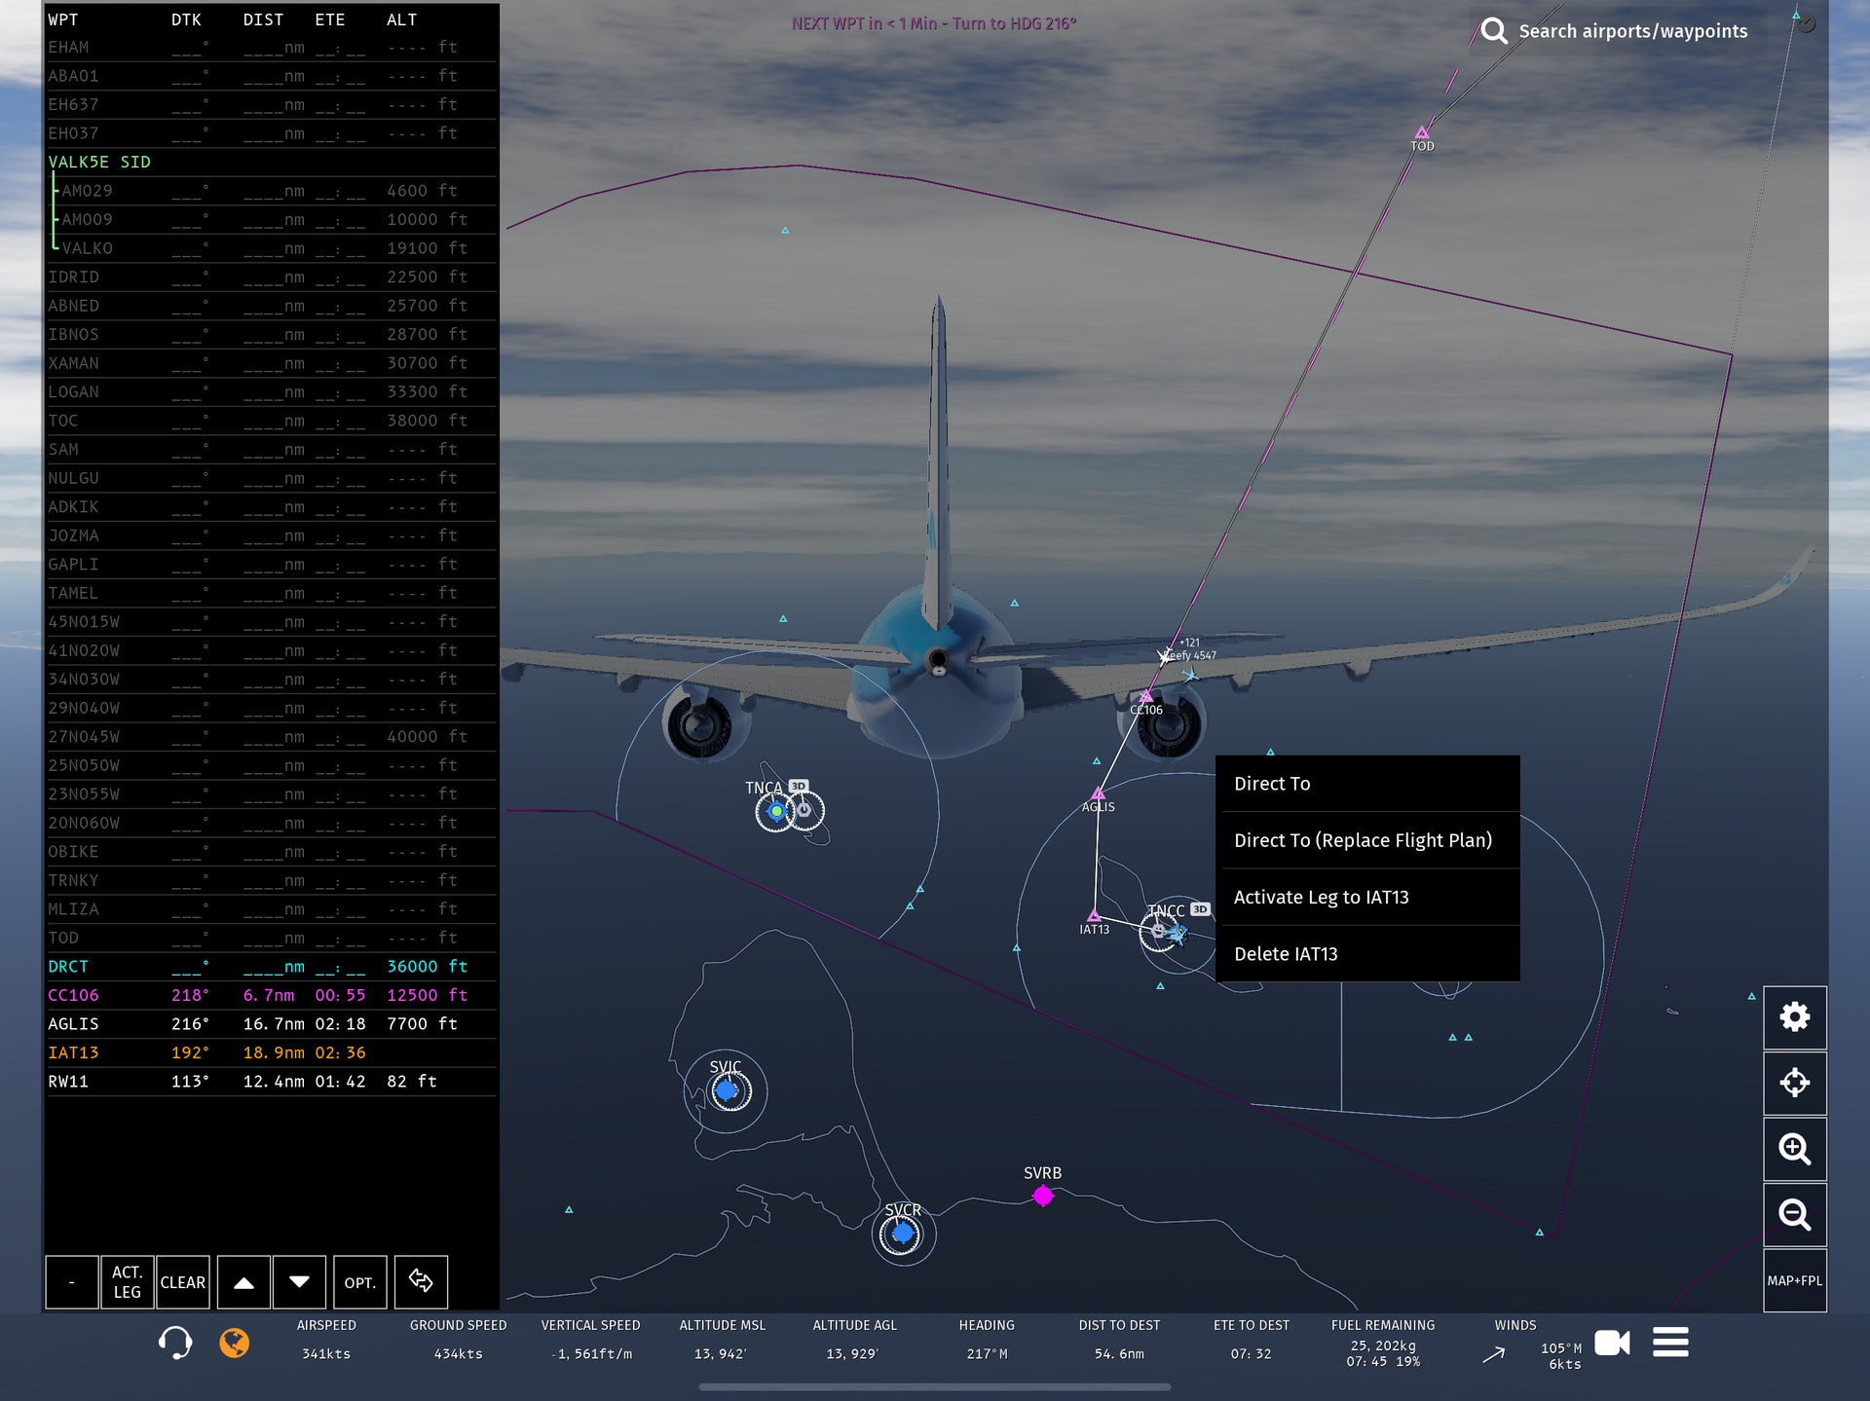Center map on aircraft crosshair icon
The width and height of the screenshot is (1870, 1401).
tap(1794, 1083)
